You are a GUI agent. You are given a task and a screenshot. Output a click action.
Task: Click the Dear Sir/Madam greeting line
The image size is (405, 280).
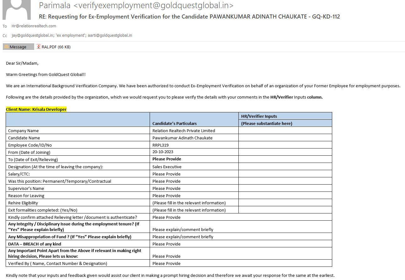(22, 63)
